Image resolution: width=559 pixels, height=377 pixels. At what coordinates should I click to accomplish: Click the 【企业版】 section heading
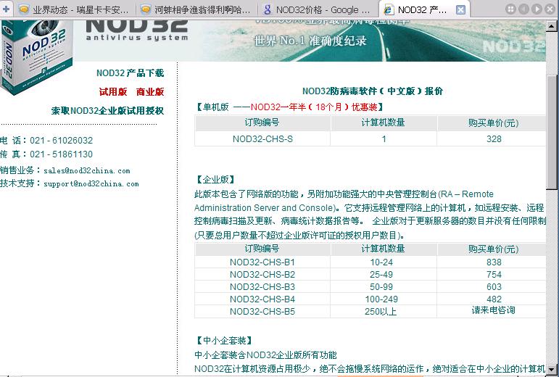point(215,180)
